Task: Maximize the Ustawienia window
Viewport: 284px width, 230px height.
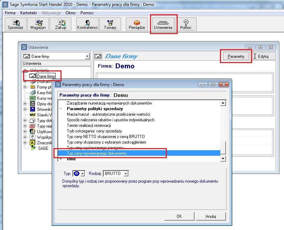Action: coord(260,47)
